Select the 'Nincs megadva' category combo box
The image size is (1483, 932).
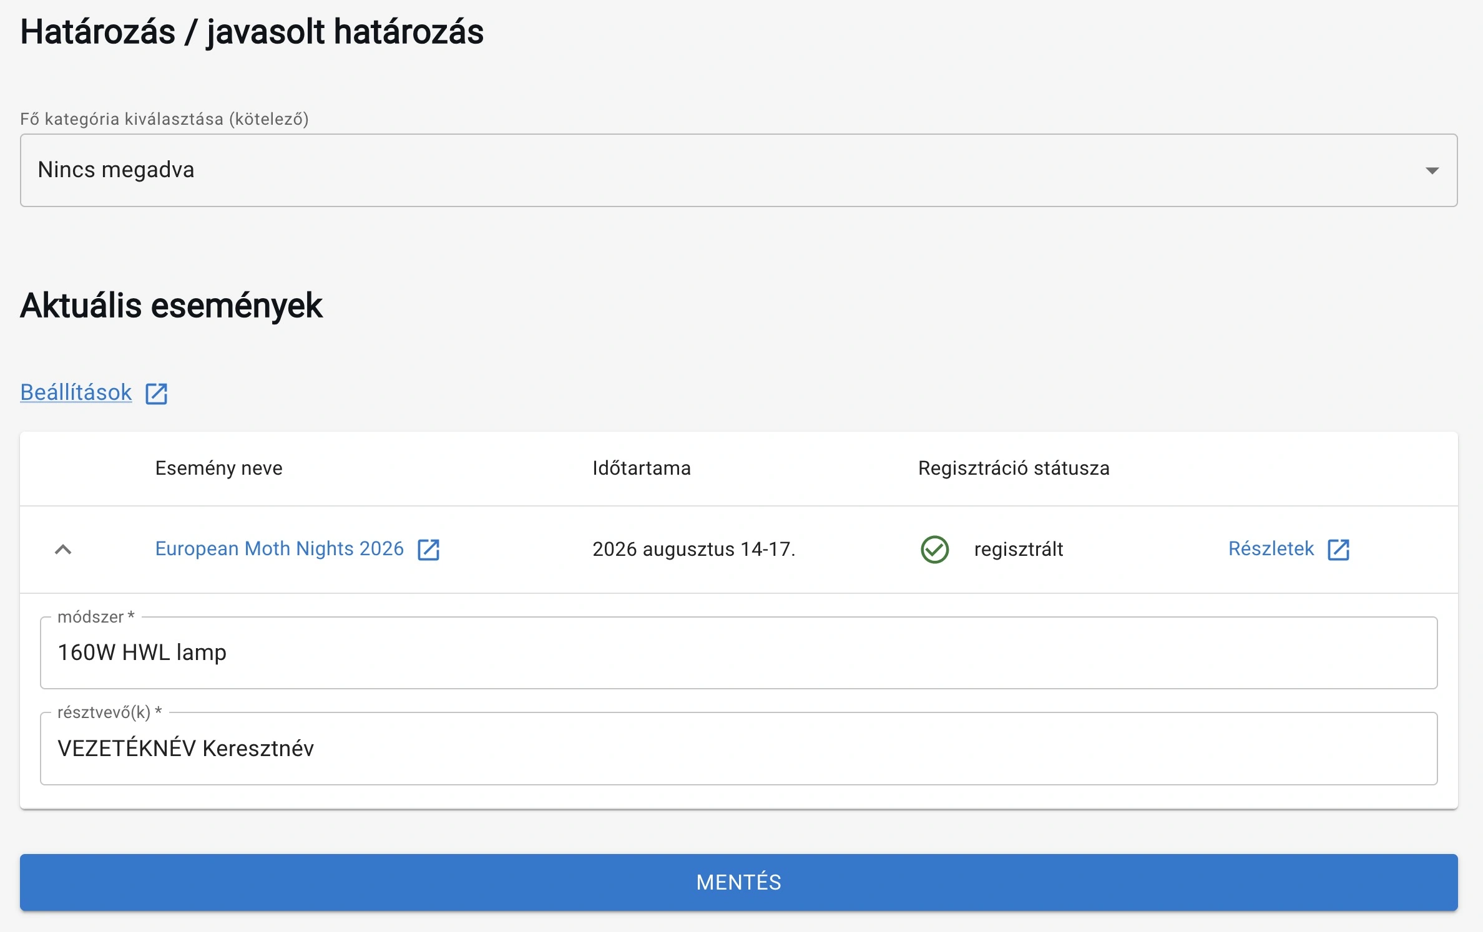click(x=738, y=170)
